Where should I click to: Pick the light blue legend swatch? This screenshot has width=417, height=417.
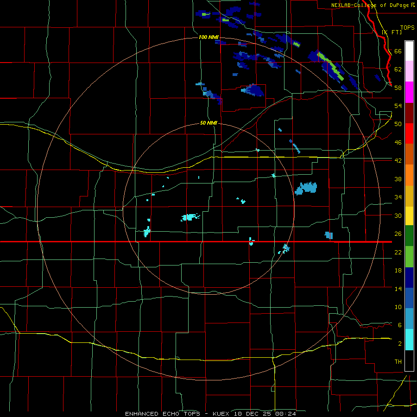pos(409,318)
